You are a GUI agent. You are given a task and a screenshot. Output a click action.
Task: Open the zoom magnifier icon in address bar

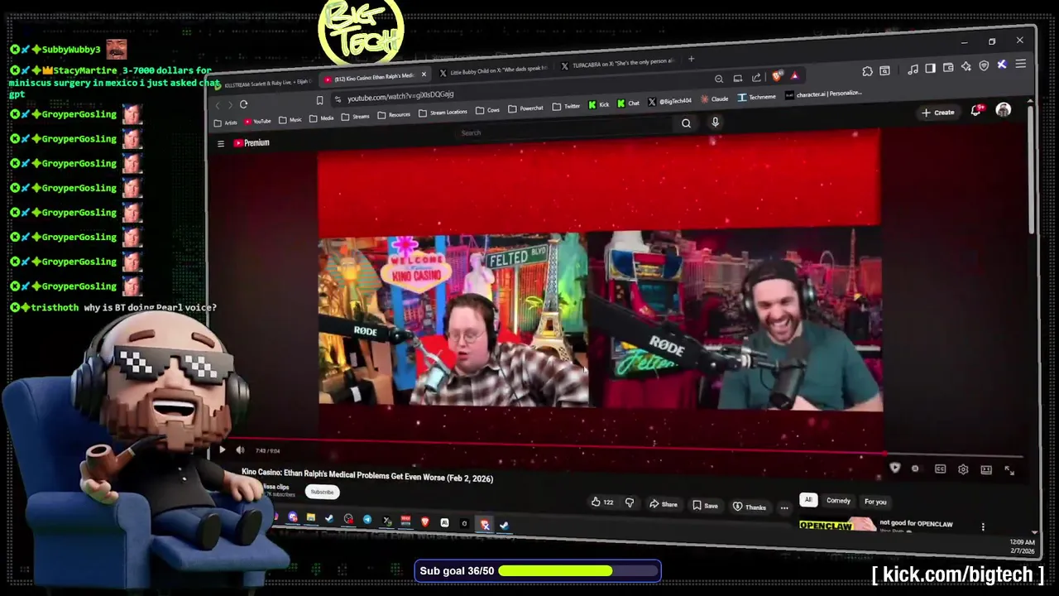719,79
